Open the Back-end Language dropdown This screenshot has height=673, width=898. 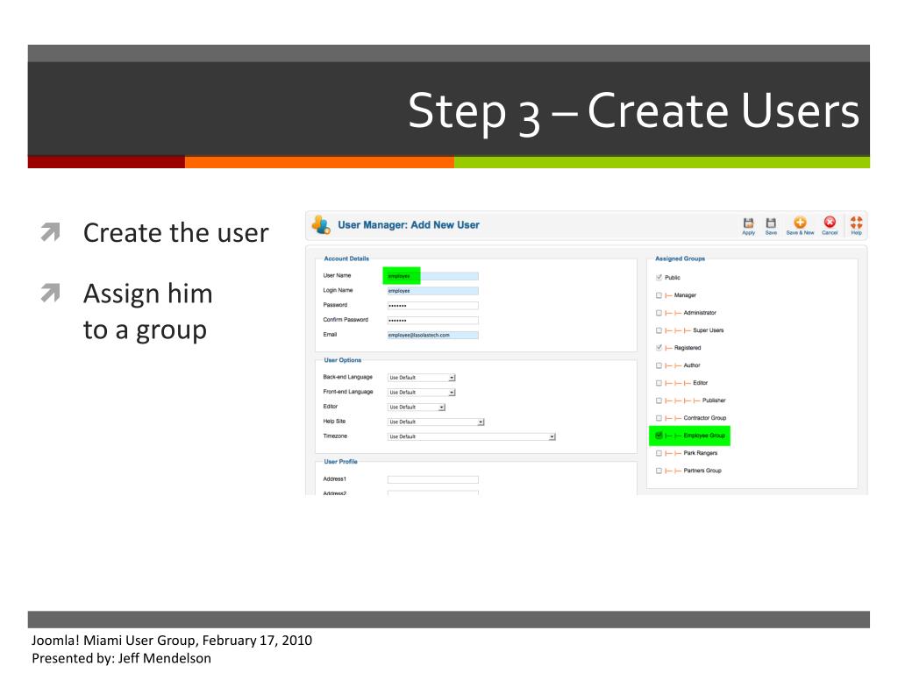click(422, 378)
